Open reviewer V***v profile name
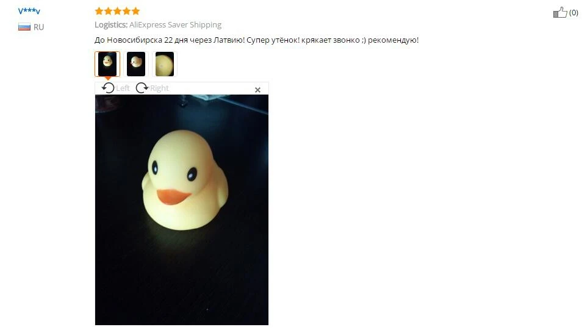This screenshot has width=582, height=330. (29, 11)
